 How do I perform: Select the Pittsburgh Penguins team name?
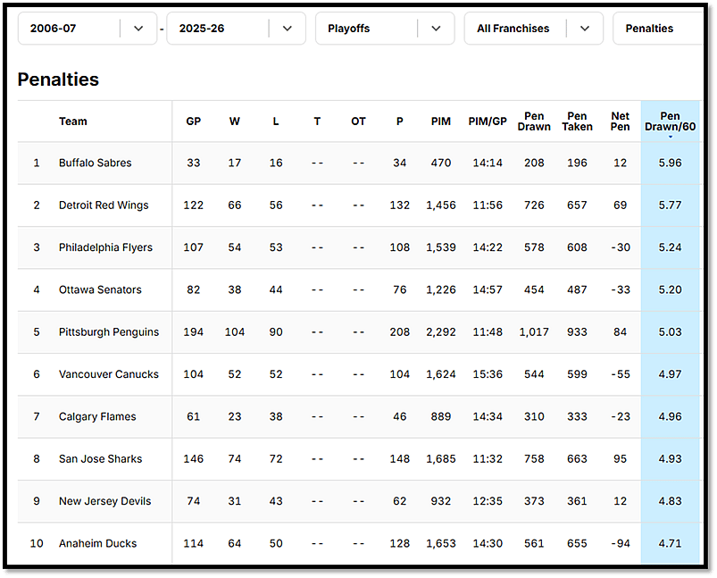(109, 332)
